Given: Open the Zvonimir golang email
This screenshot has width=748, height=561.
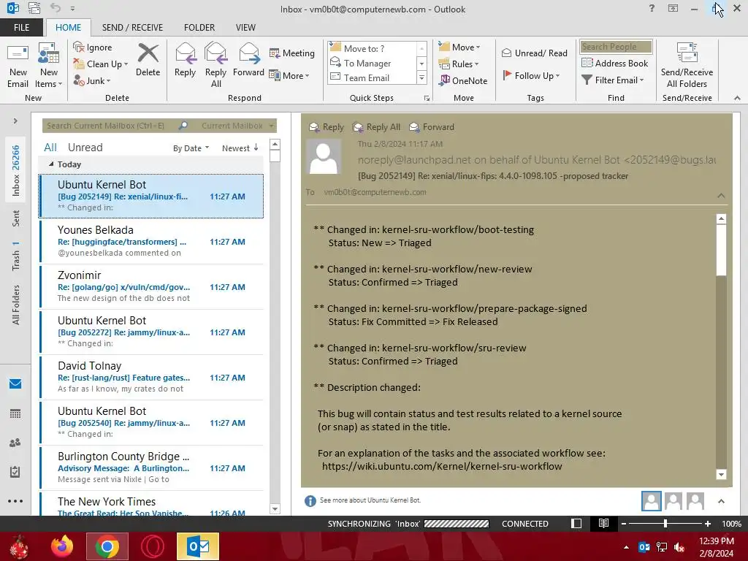Looking at the screenshot, I should (x=151, y=286).
